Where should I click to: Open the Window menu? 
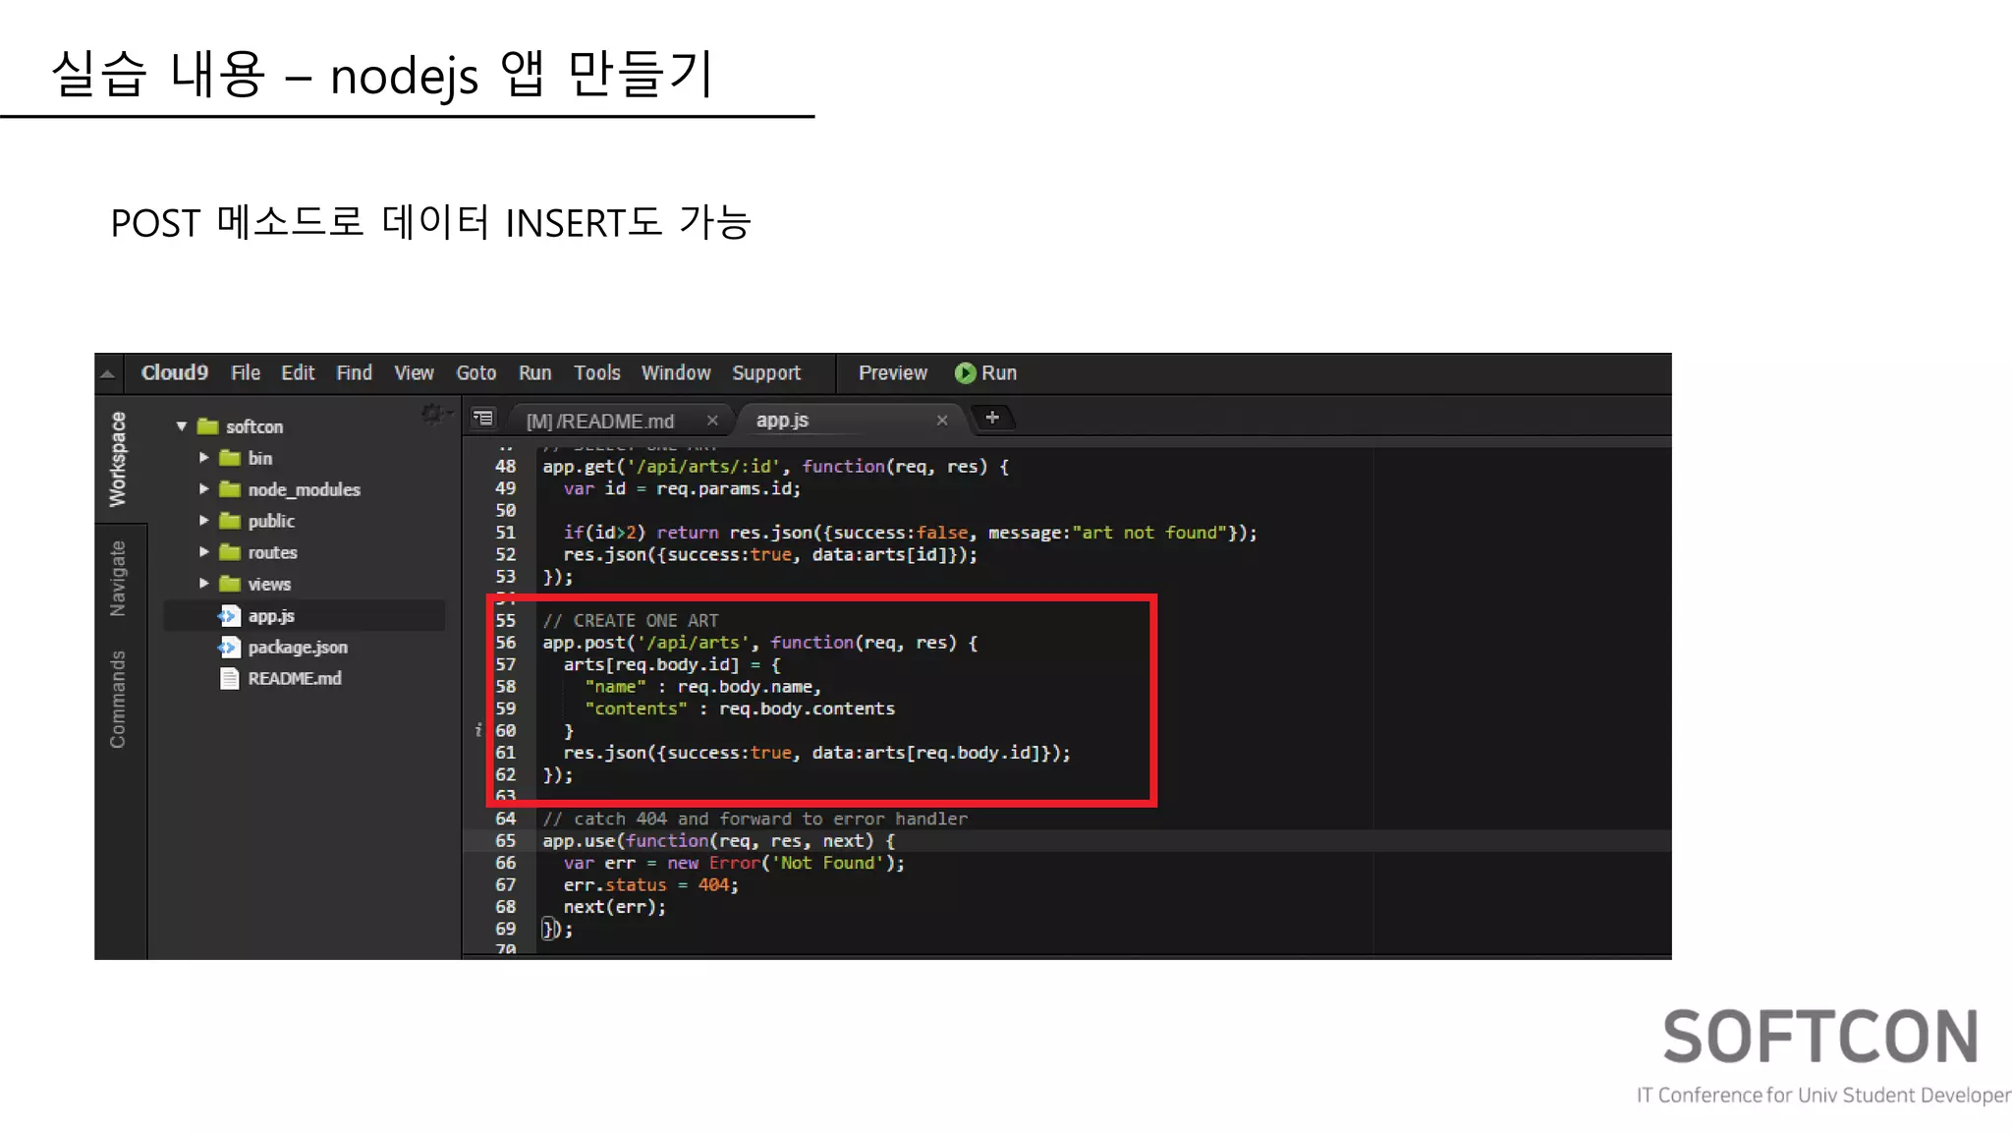click(x=676, y=373)
